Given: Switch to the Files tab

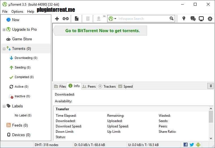Looking at the screenshot, I should pyautogui.click(x=60, y=86).
